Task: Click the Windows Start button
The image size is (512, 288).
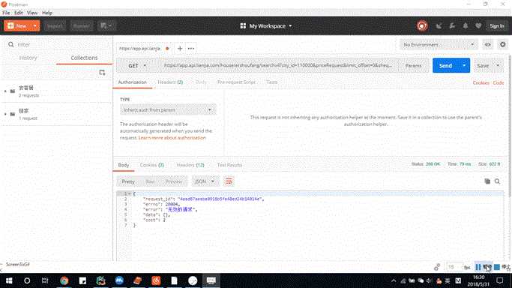Action: (x=9, y=280)
